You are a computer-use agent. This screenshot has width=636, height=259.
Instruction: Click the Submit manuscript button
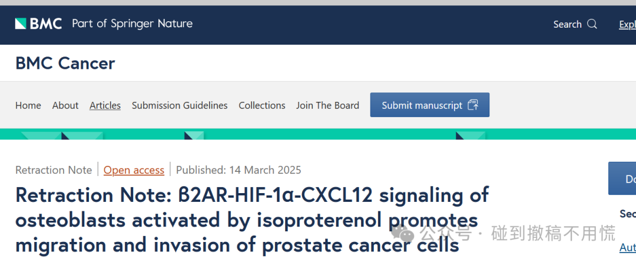coord(429,105)
